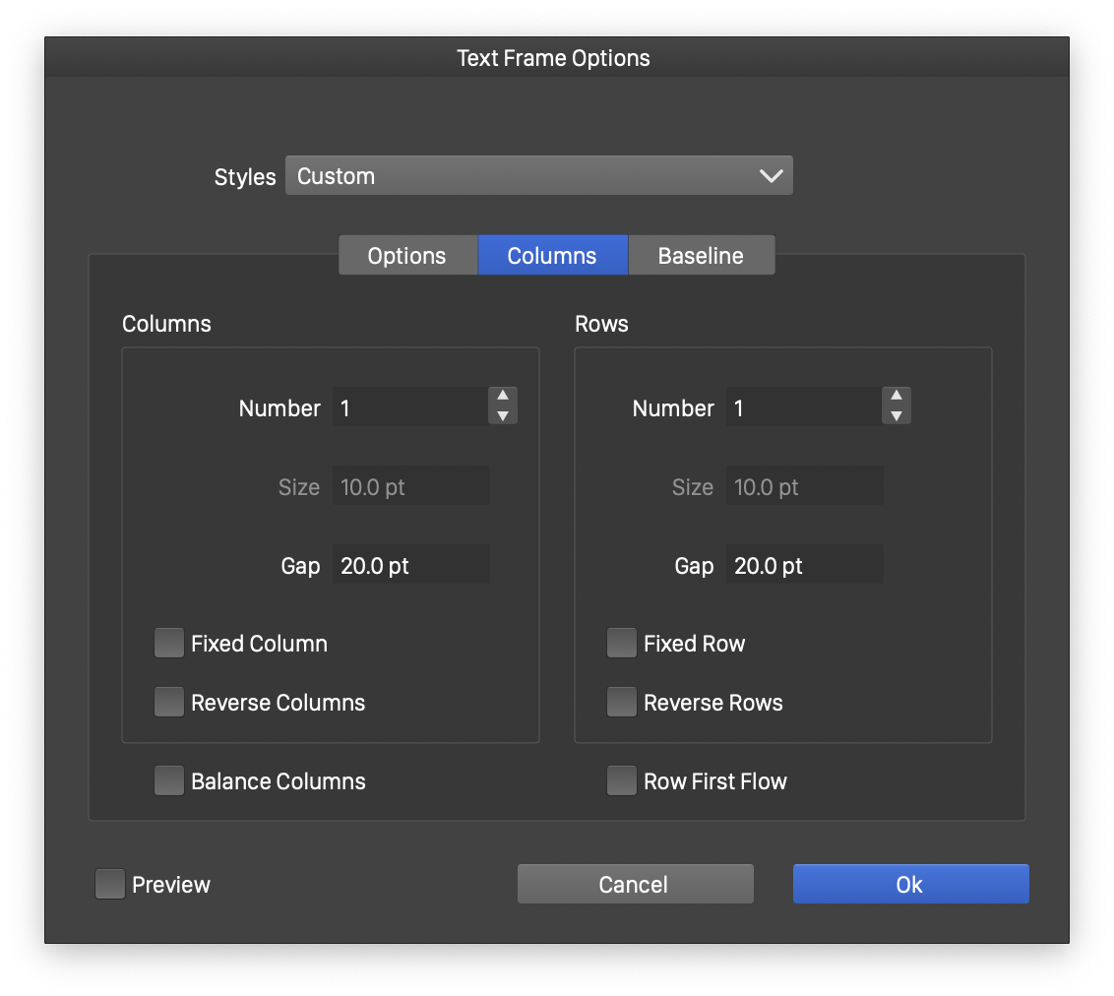The width and height of the screenshot is (1114, 996).
Task: Click the Columns Number down arrow
Action: click(x=503, y=416)
